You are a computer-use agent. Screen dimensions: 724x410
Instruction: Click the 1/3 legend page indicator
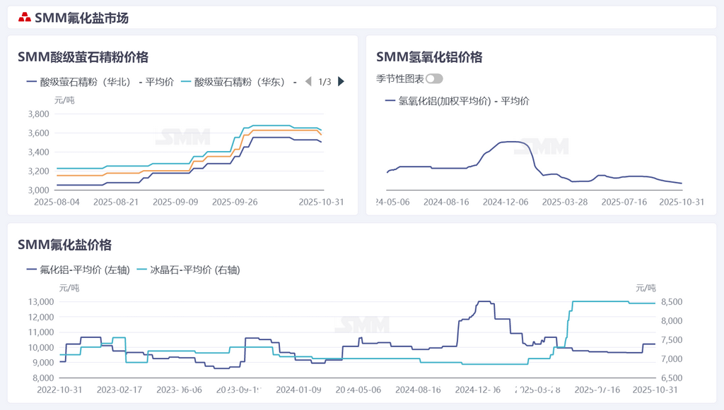click(x=325, y=82)
